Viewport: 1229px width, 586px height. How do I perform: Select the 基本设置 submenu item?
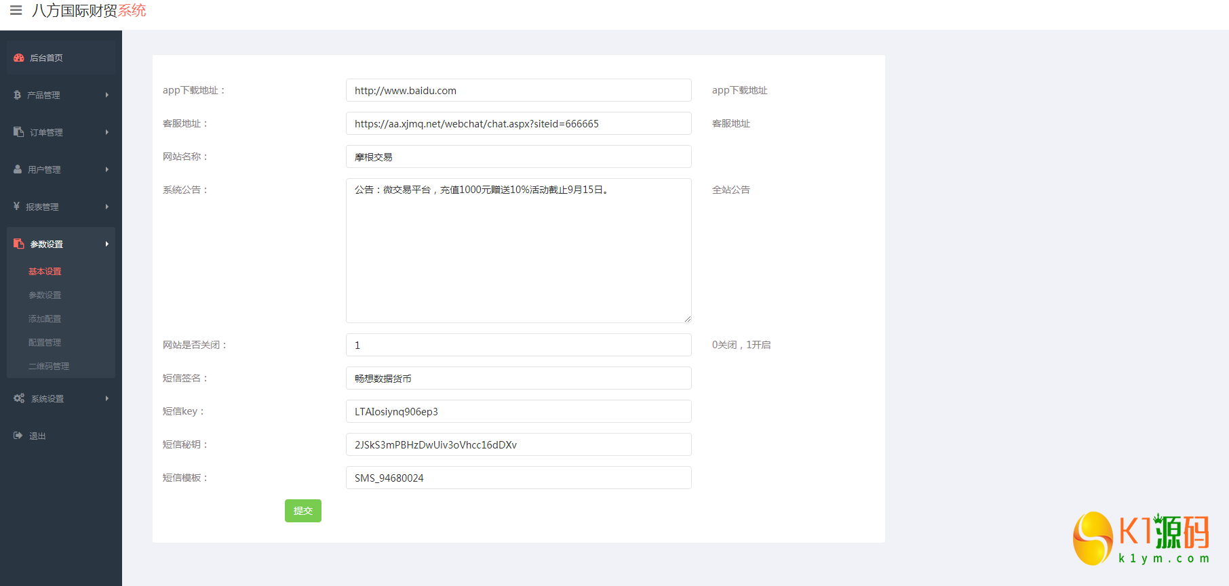pyautogui.click(x=45, y=272)
